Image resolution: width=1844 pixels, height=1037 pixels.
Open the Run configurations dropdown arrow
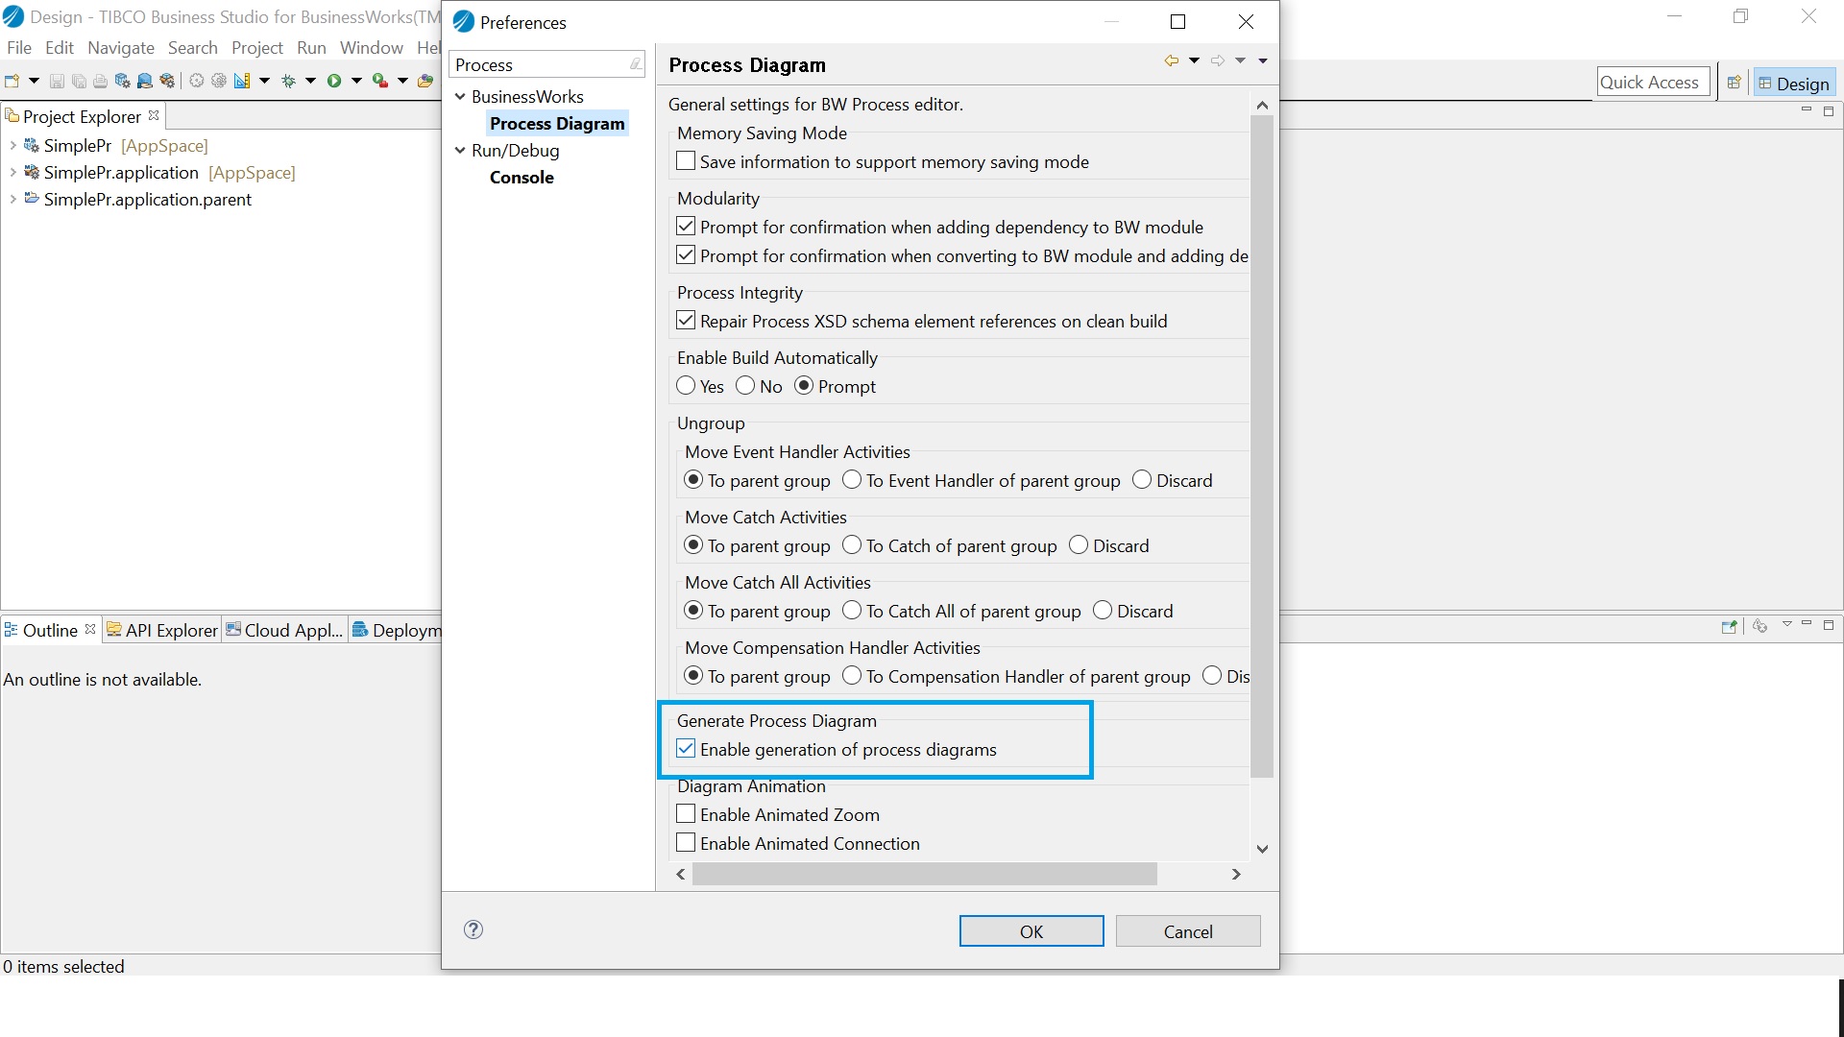[x=356, y=82]
